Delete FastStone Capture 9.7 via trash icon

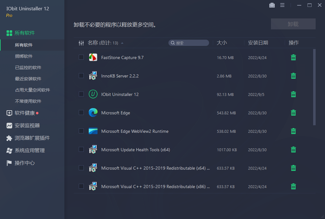tap(293, 57)
